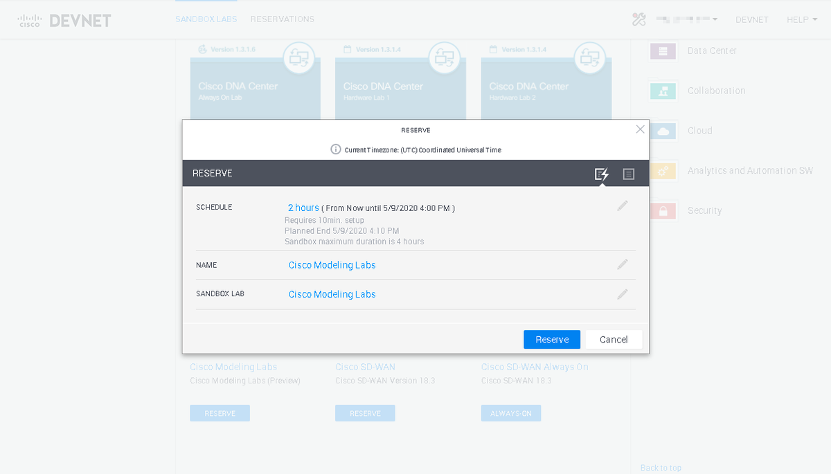Edit the schedule with pencil icon
This screenshot has height=474, width=831.
623,206
